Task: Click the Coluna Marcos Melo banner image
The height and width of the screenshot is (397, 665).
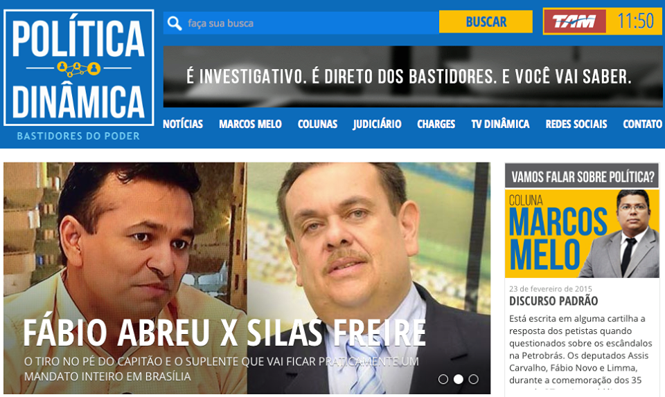Action: [x=582, y=234]
